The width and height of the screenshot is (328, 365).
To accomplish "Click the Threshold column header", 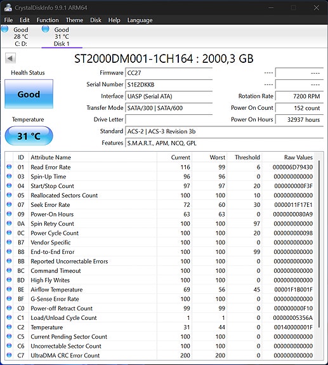I will tap(245, 157).
